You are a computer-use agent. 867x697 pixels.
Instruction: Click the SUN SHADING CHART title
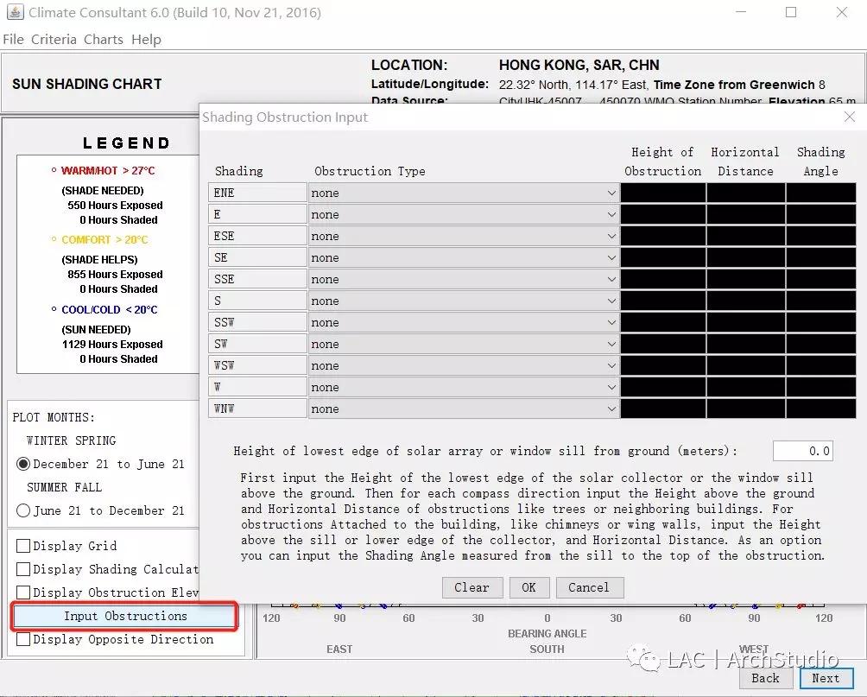tap(87, 84)
